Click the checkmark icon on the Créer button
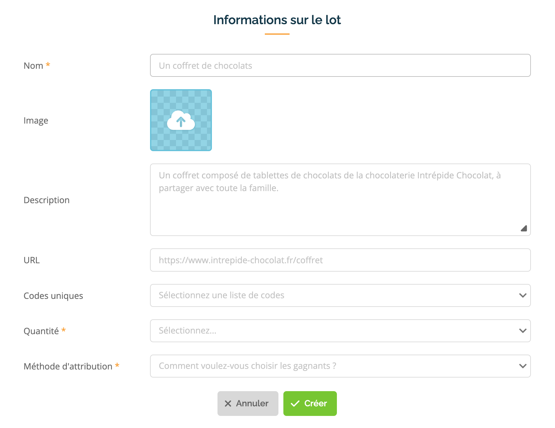The image size is (555, 428). (x=295, y=404)
